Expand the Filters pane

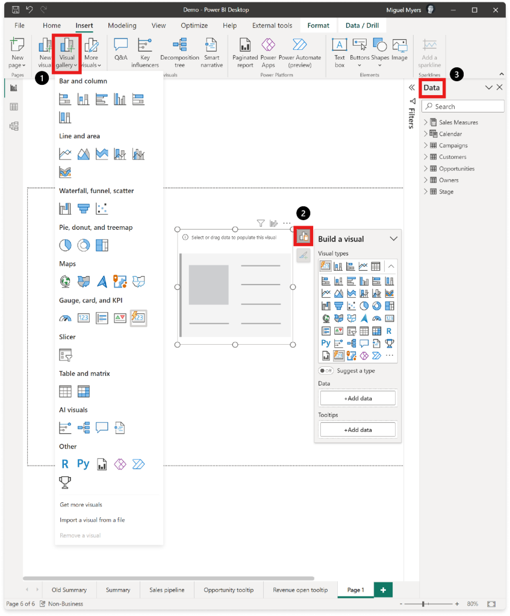(x=411, y=88)
